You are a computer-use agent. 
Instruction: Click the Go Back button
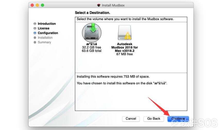154,119
